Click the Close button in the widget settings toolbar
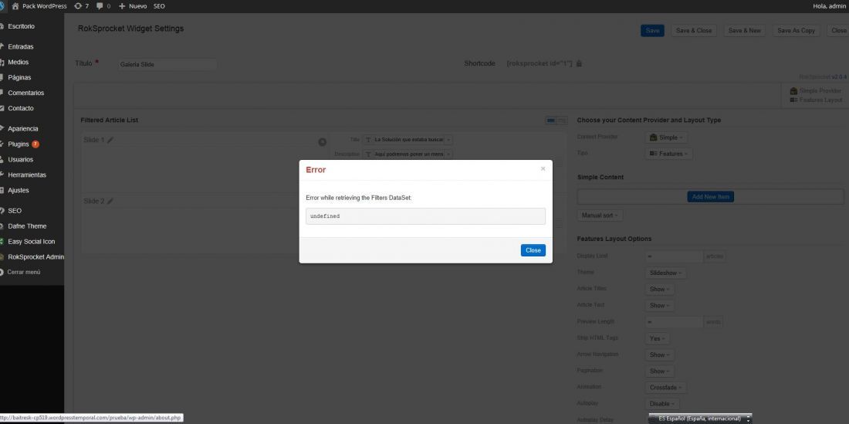Screen dimensions: 849x424 (x=838, y=31)
